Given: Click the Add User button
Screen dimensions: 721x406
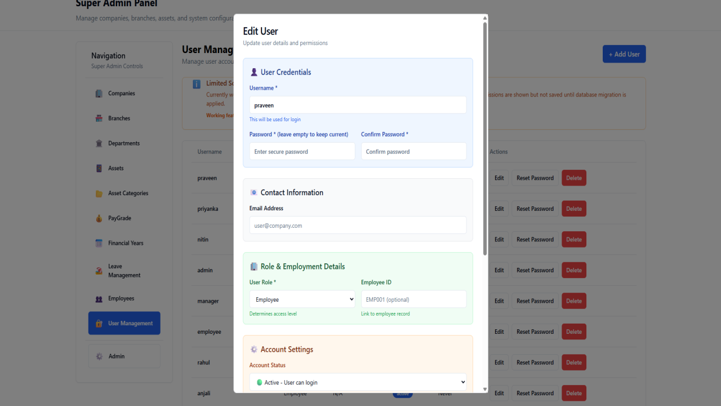Looking at the screenshot, I should [x=624, y=54].
